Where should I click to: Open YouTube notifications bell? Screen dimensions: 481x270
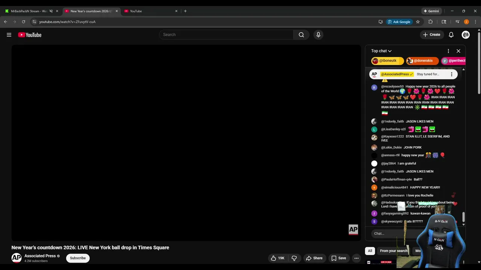(451, 35)
